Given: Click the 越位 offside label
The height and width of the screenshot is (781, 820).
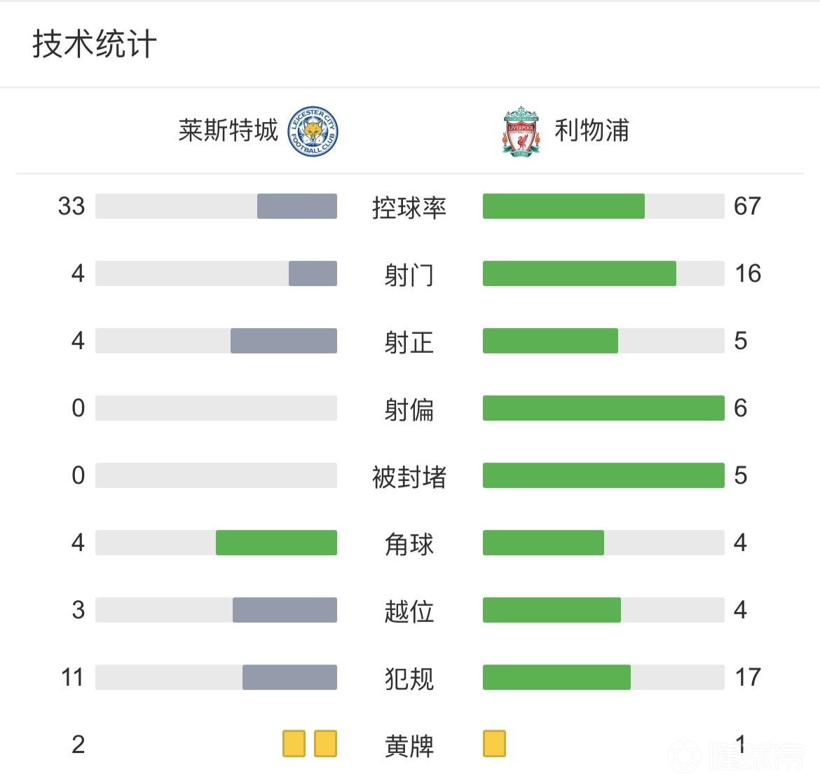Looking at the screenshot, I should pos(409,611).
